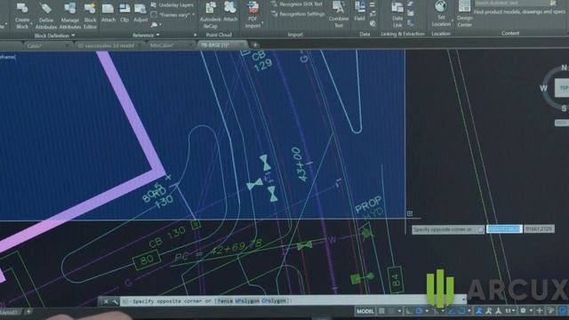Toggle grid display in status bar
Screen dimensions: 569x320
[x=381, y=311]
